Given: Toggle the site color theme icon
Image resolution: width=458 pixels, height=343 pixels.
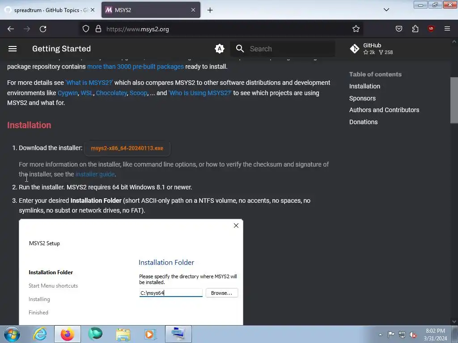Looking at the screenshot, I should pos(219,49).
